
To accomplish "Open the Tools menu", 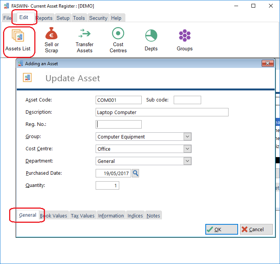I will pos(79,18).
